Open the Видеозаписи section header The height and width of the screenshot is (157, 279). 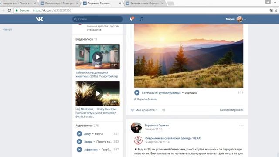click(x=84, y=39)
